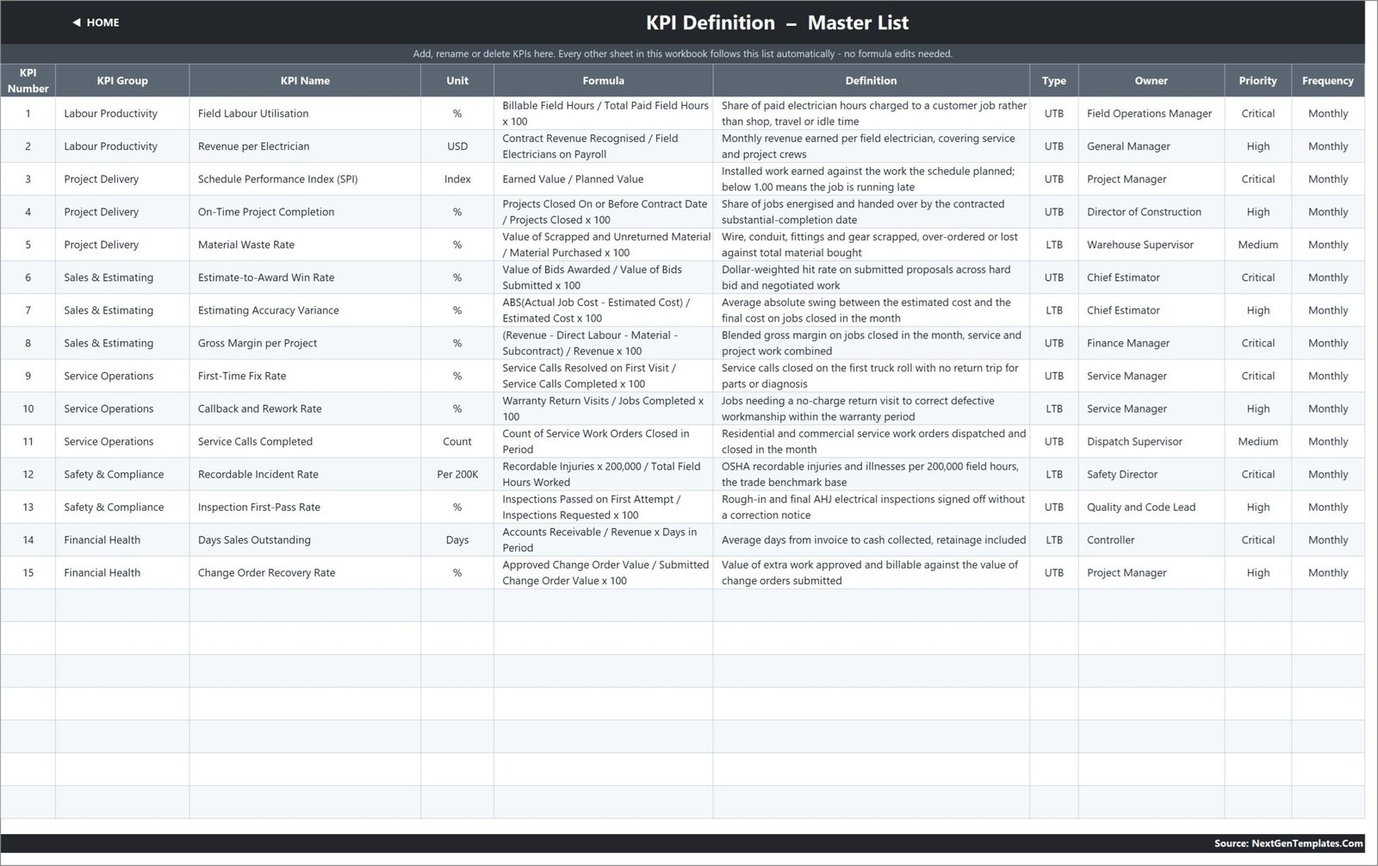Viewport: 1378px width, 866px height.
Task: Click the General Manager owner cell
Action: pyautogui.click(x=1151, y=146)
